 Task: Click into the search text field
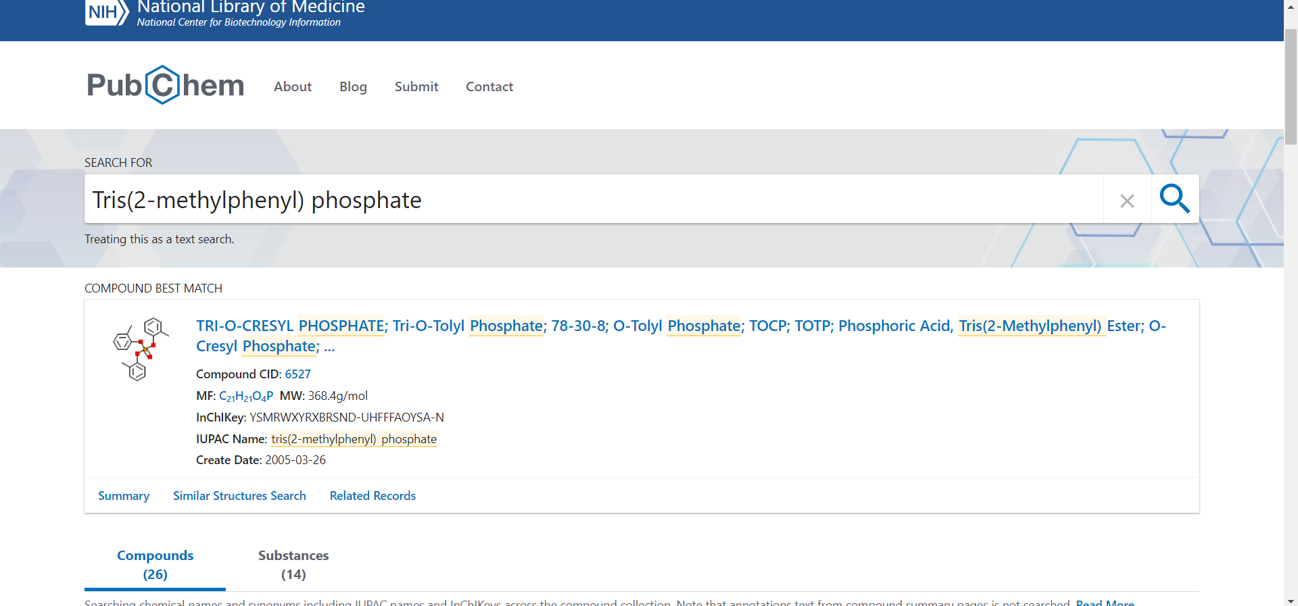594,199
